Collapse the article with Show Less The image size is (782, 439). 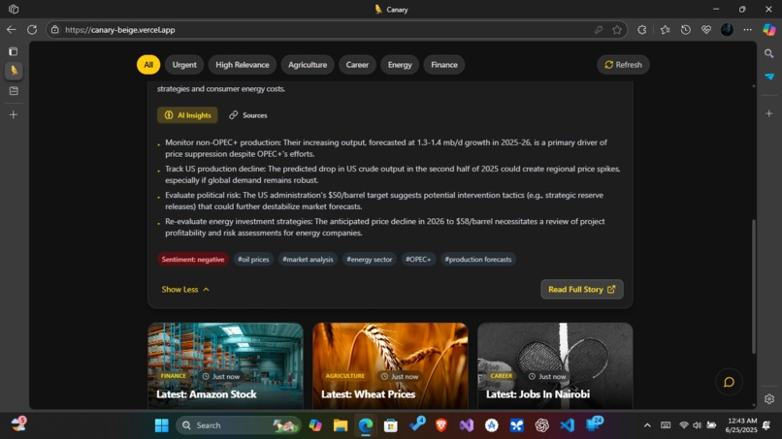pyautogui.click(x=185, y=290)
